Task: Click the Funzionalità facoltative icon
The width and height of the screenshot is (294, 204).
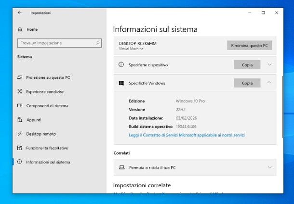Action: pos(20,148)
